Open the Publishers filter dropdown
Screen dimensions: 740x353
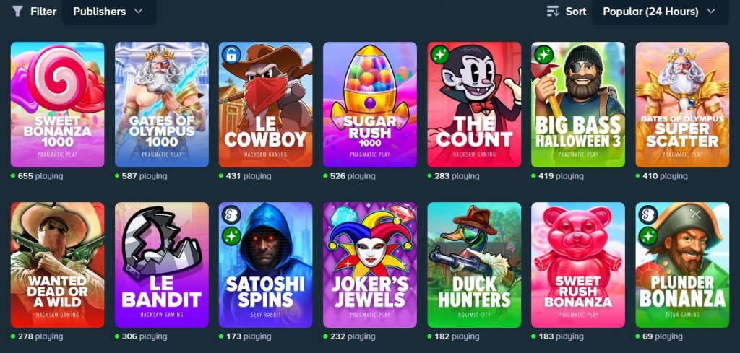coord(108,12)
